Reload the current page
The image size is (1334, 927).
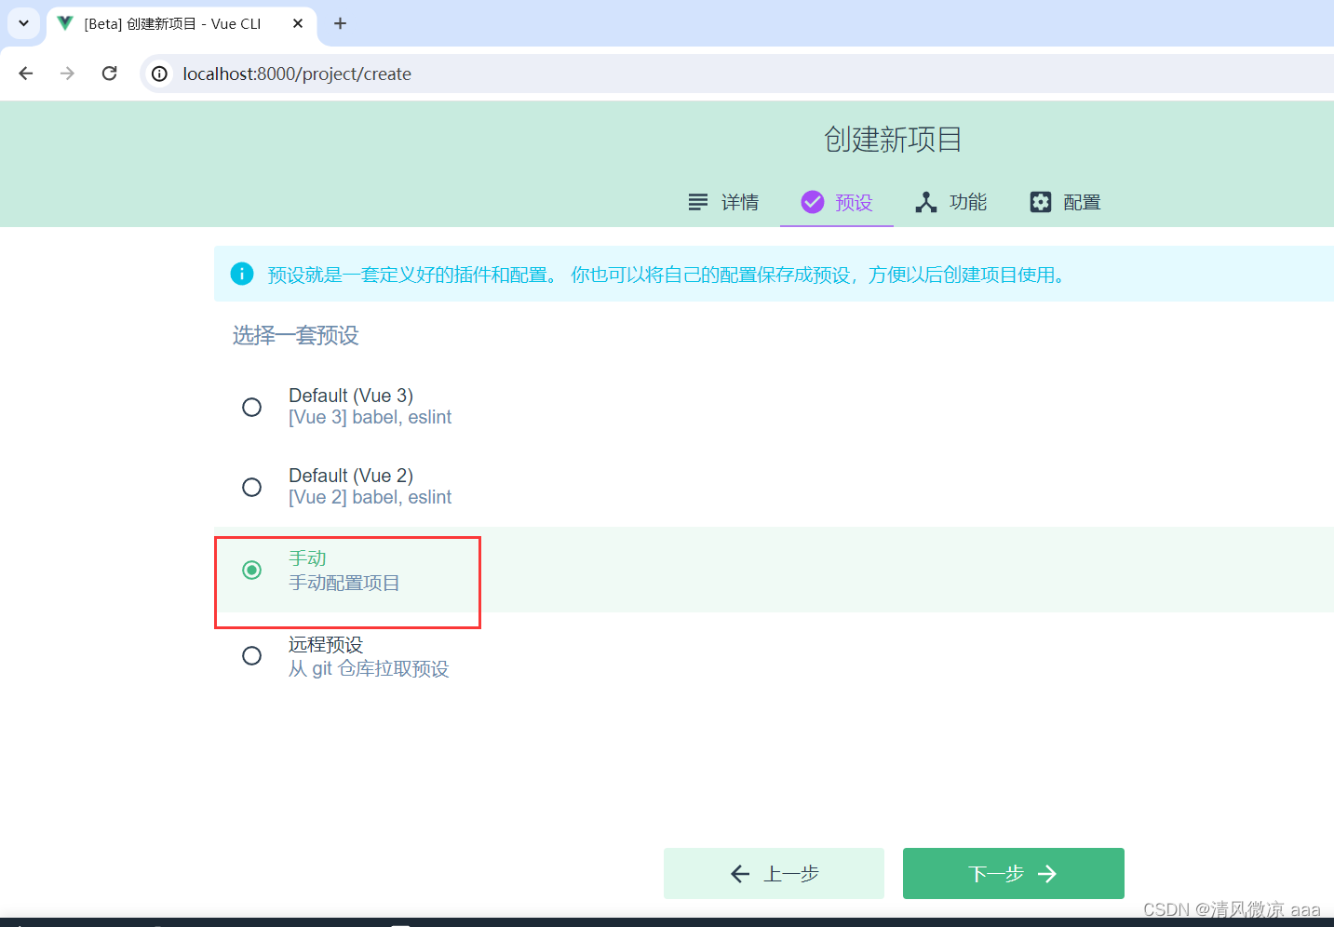click(109, 74)
